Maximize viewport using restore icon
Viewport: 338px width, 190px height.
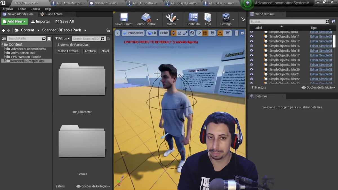[x=242, y=33]
